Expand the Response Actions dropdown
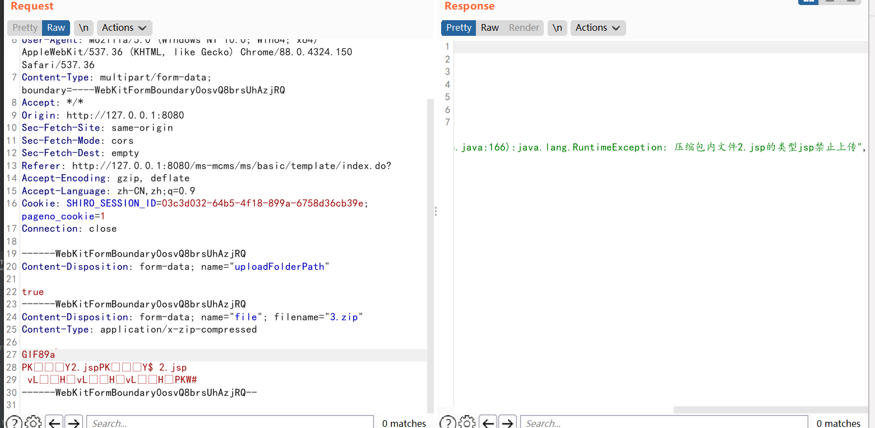This screenshot has width=875, height=428. pyautogui.click(x=598, y=28)
